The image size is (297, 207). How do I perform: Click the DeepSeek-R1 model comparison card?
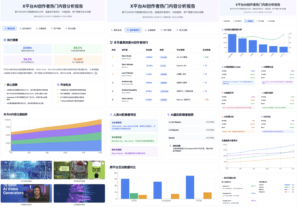pyautogui.click(x=239, y=195)
